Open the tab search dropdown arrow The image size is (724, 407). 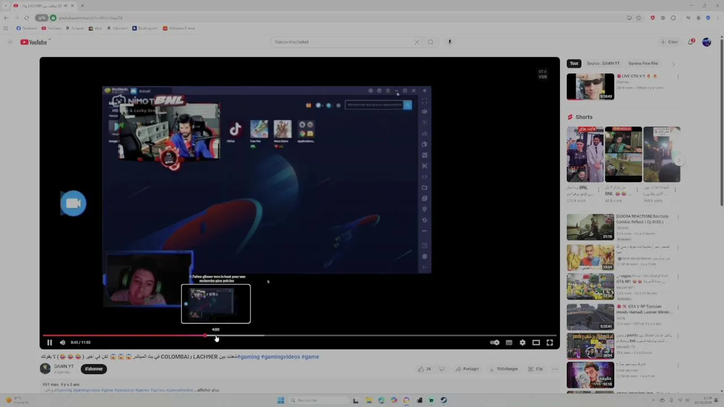point(6,6)
